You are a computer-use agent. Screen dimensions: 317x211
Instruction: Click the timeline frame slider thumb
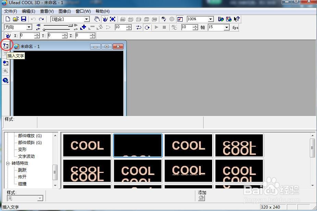pyautogui.click(x=70, y=25)
